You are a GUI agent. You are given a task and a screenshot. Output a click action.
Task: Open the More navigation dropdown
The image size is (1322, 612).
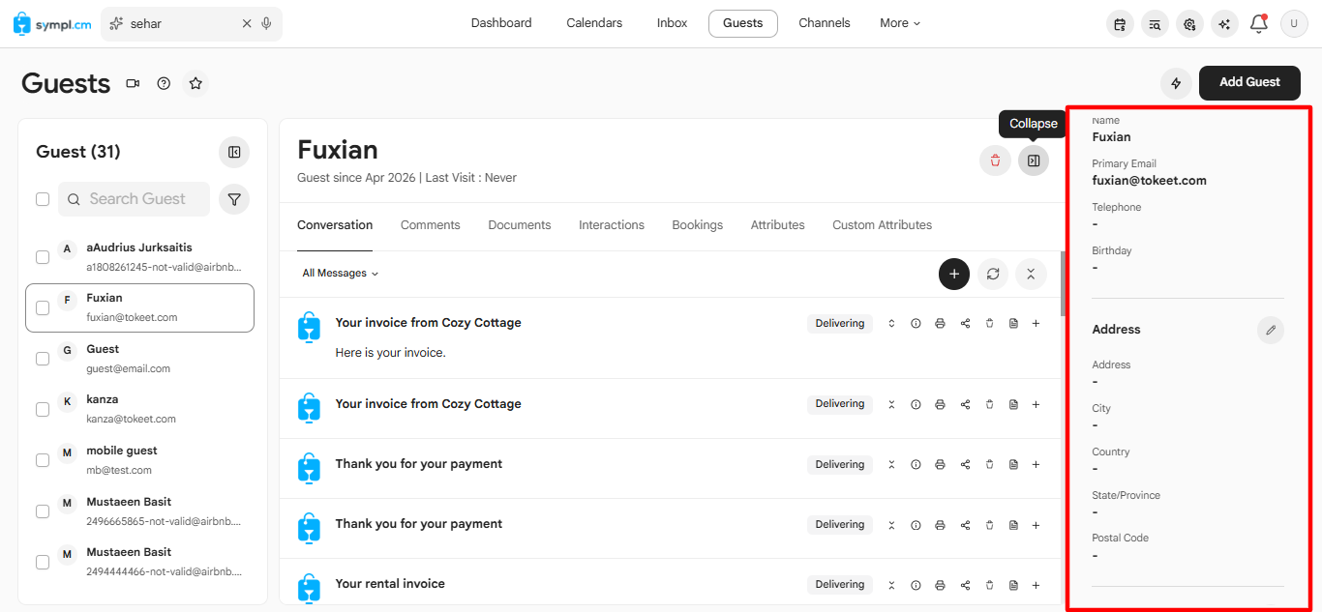point(900,23)
